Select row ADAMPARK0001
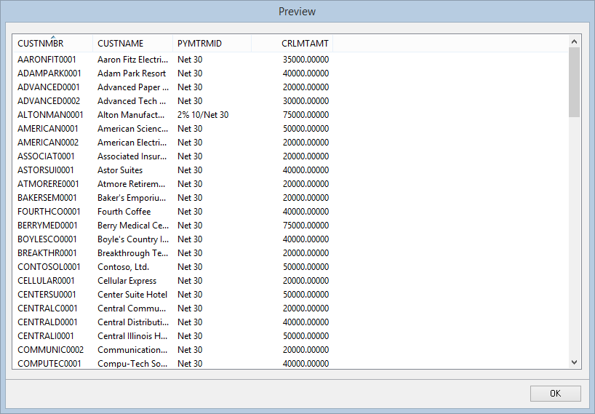The width and height of the screenshot is (595, 414). [x=173, y=73]
